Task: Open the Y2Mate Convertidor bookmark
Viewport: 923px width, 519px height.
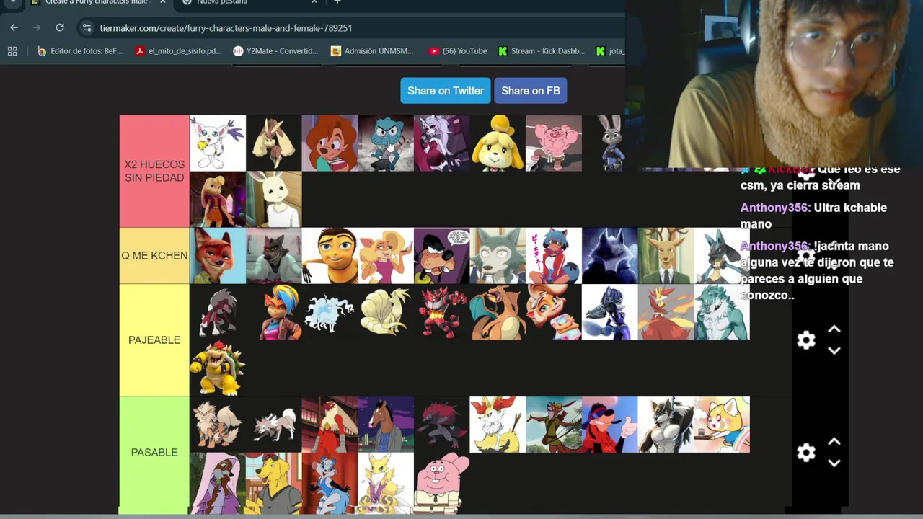Action: 275,51
